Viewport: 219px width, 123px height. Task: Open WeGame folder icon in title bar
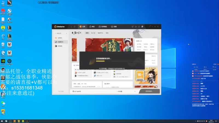[136, 27]
